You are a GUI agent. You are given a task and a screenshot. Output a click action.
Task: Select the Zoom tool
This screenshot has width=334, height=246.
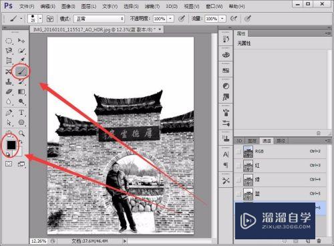[21, 133]
